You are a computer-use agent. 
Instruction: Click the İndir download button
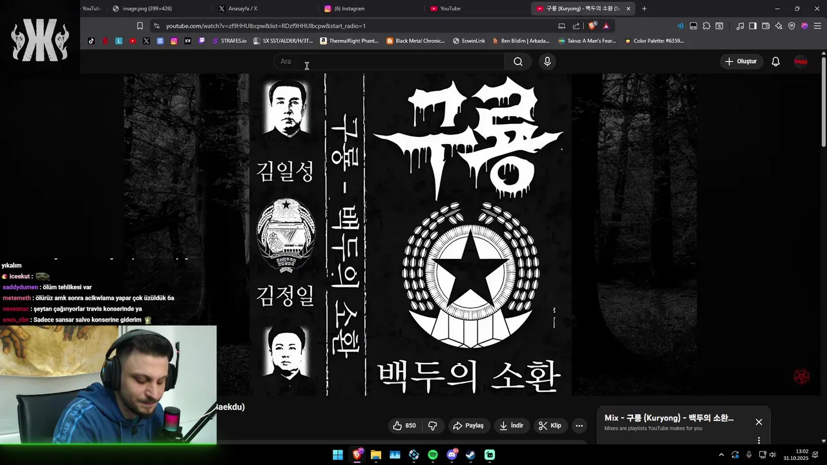511,426
